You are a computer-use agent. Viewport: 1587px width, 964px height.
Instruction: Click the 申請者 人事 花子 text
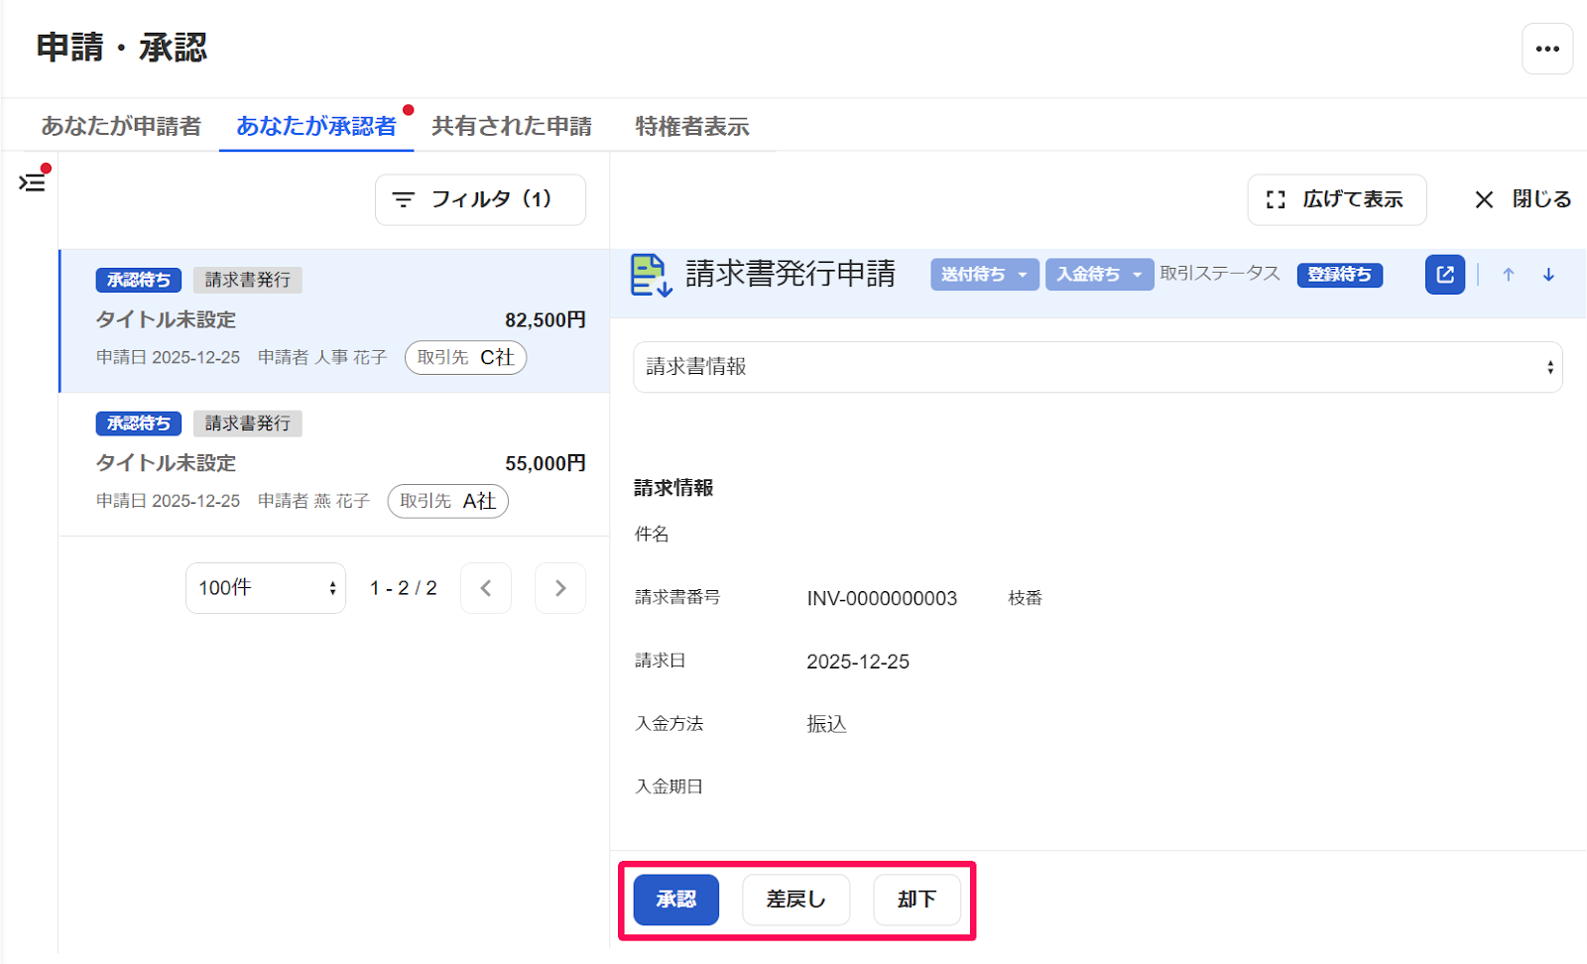click(x=322, y=357)
